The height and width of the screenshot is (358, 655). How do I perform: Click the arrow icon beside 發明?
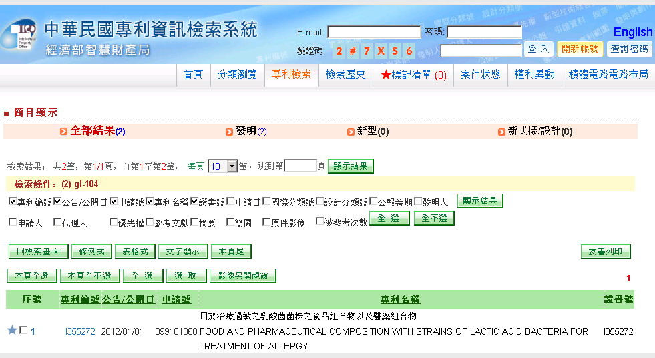[229, 132]
